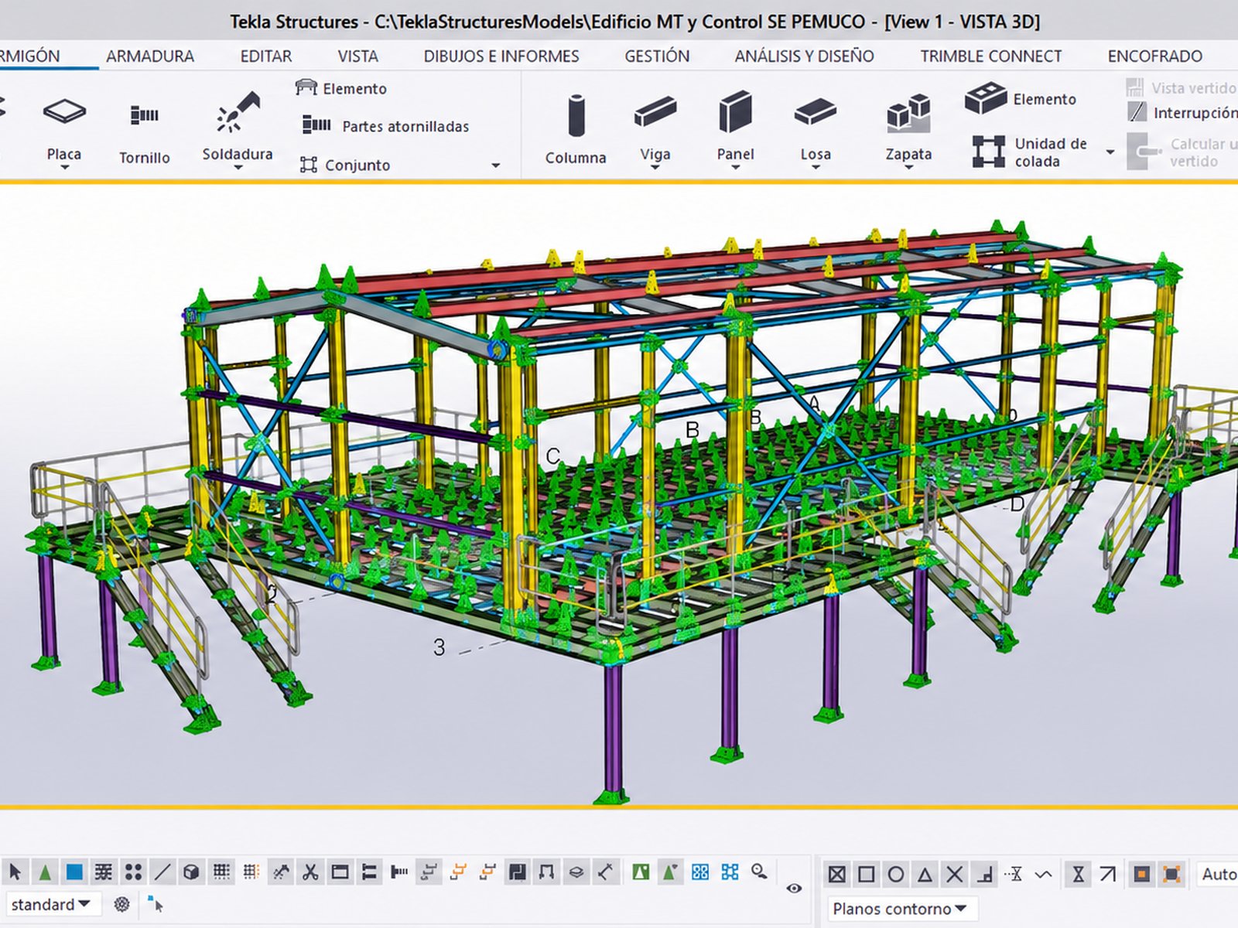Toggle the eye visibility icon
This screenshot has width=1238, height=928.
tap(794, 889)
